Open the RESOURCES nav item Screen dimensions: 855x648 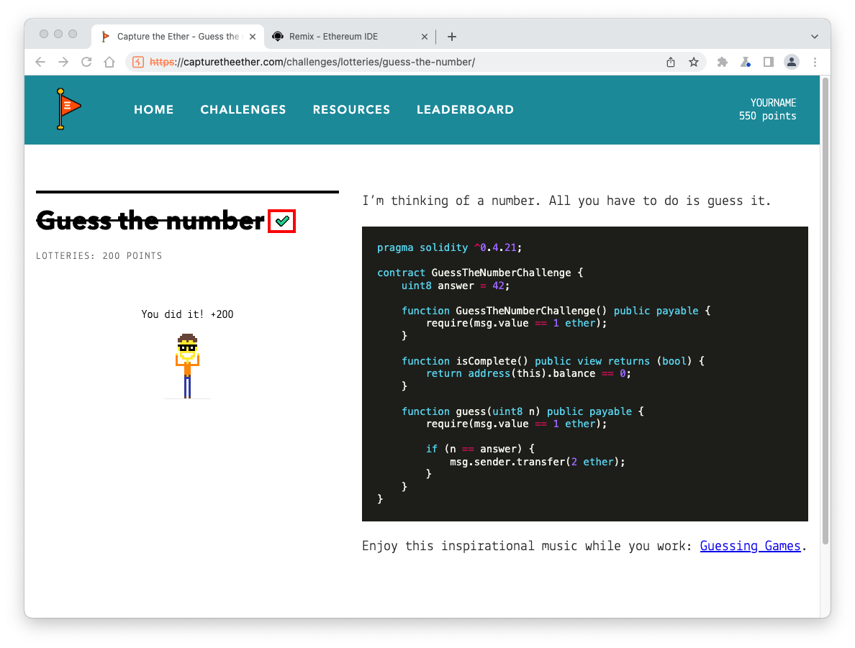tap(351, 109)
